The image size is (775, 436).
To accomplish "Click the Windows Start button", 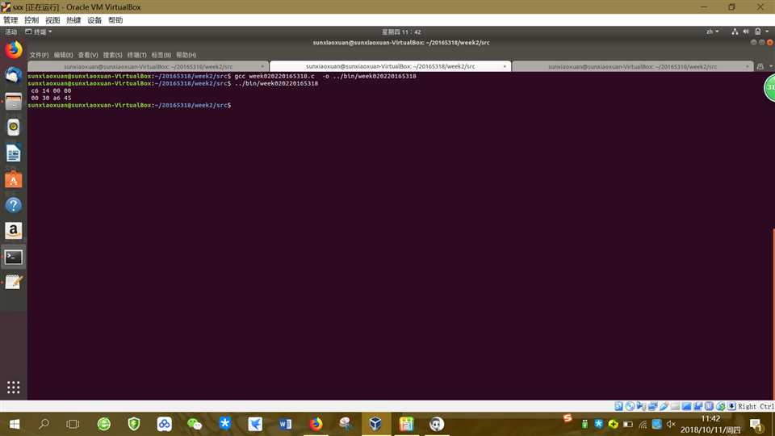I will [x=15, y=424].
